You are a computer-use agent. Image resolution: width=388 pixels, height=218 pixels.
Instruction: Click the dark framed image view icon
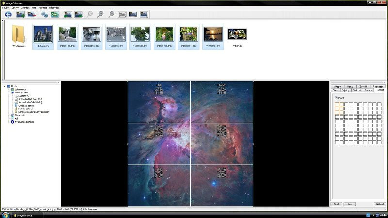tap(133, 15)
